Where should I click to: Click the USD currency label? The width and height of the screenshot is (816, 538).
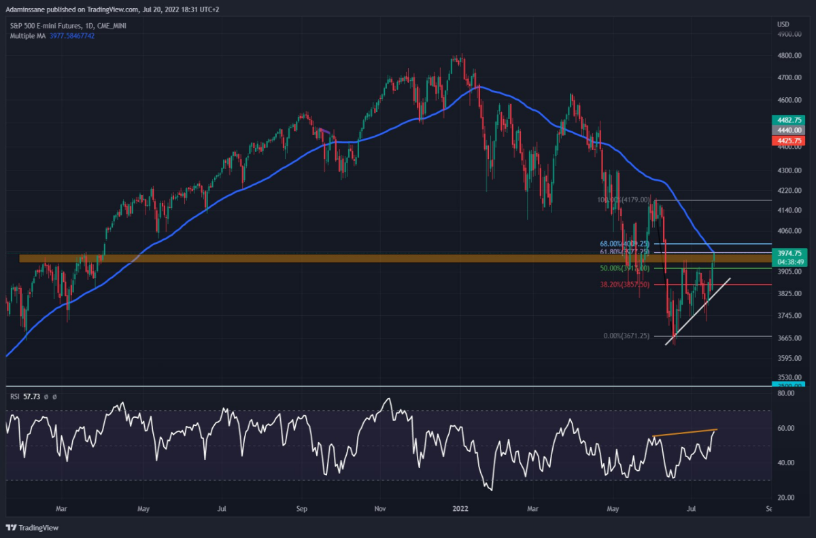pyautogui.click(x=783, y=25)
